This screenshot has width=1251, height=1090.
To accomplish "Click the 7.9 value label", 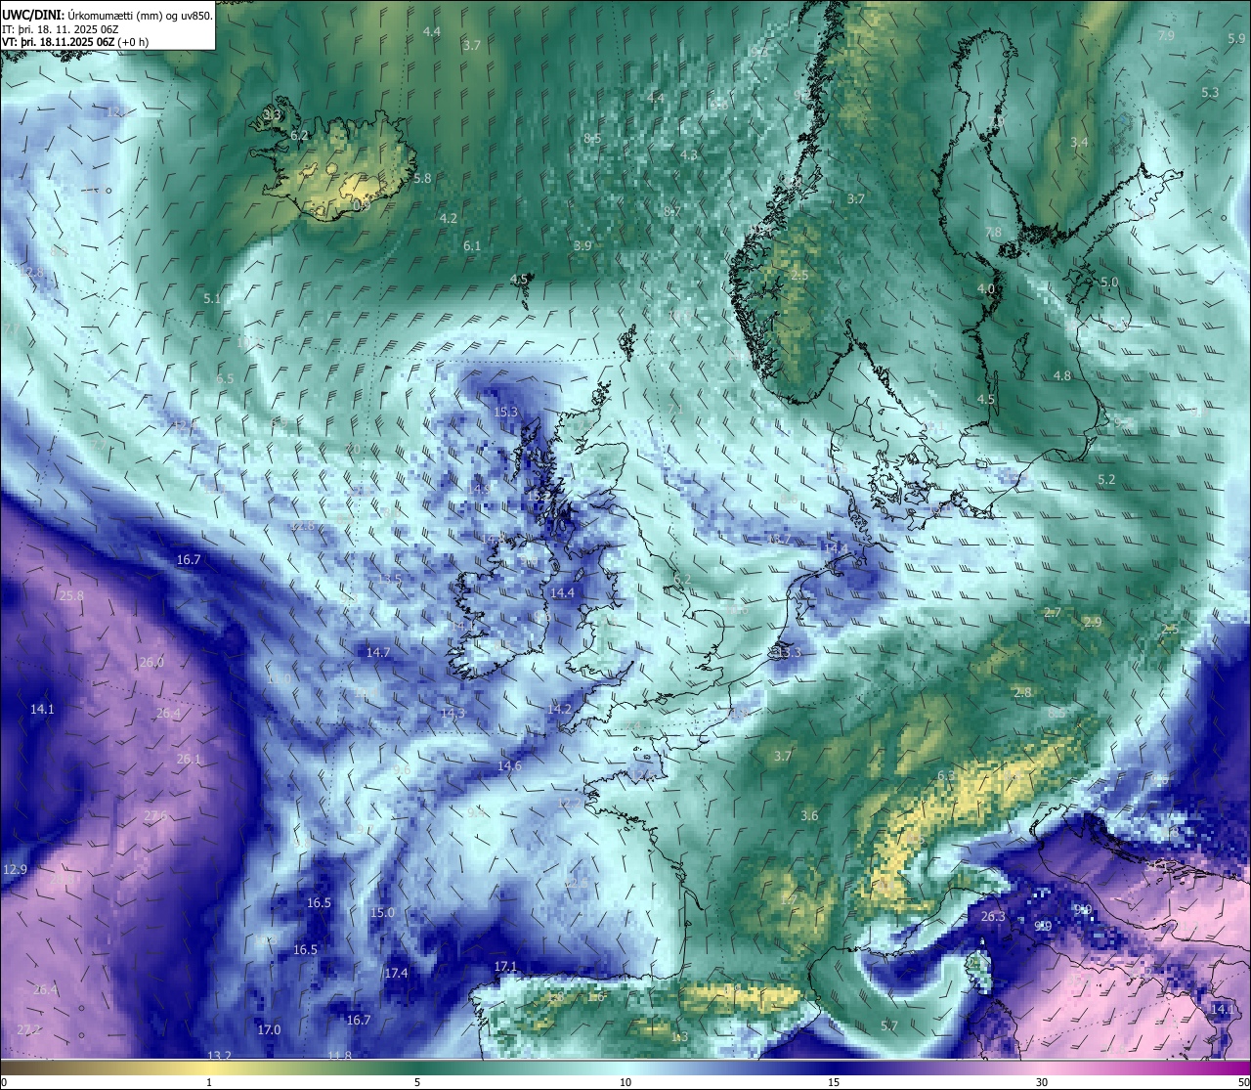I will 1166,35.
